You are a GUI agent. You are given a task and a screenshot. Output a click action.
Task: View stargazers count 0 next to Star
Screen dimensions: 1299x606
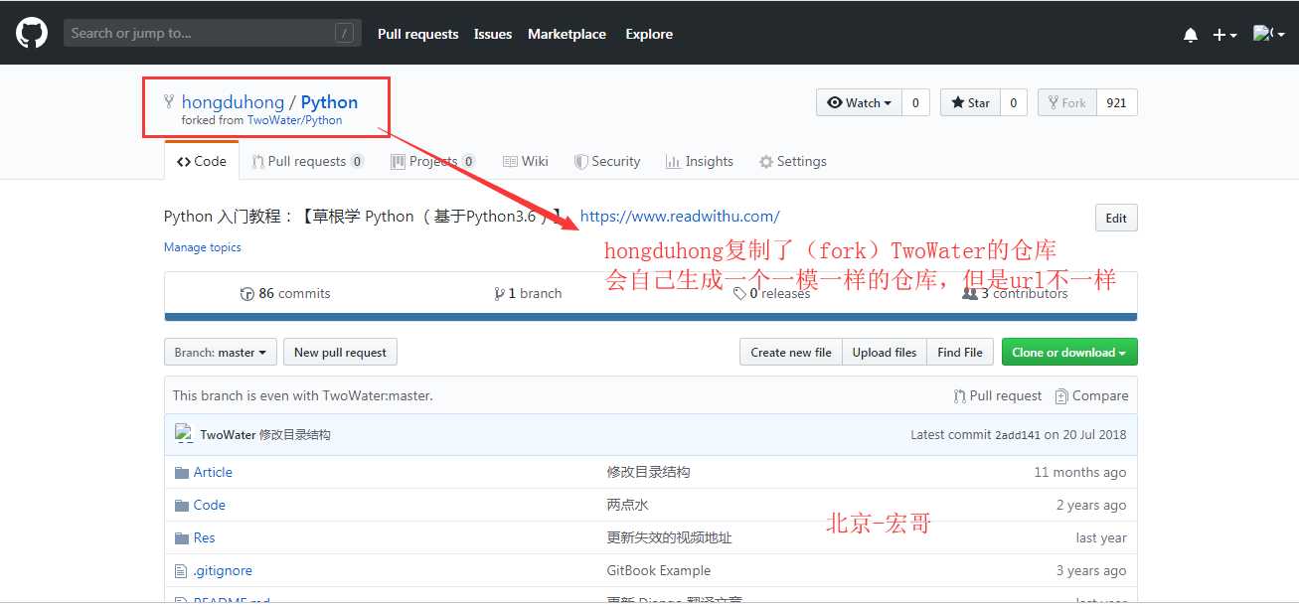point(1013,102)
